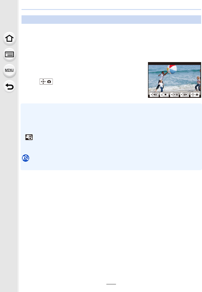This screenshot has height=292, width=202.
Task: Open the MENU list shortcut
Action: coord(9,70)
